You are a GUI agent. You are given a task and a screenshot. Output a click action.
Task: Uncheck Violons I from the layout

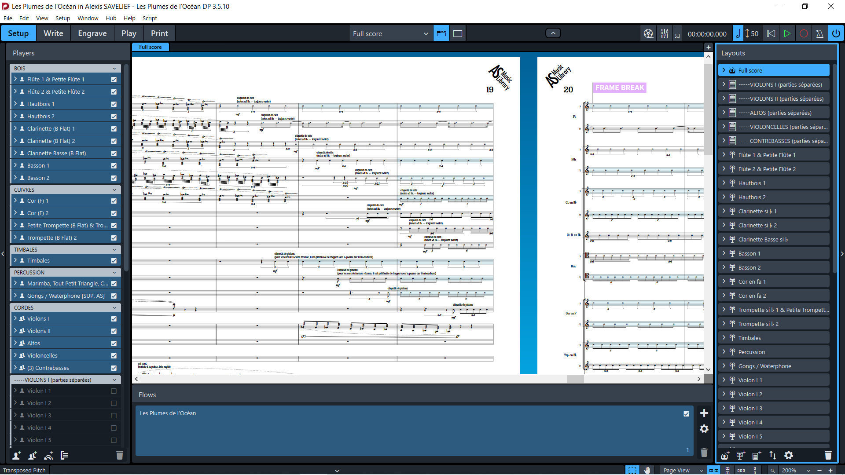[114, 319]
